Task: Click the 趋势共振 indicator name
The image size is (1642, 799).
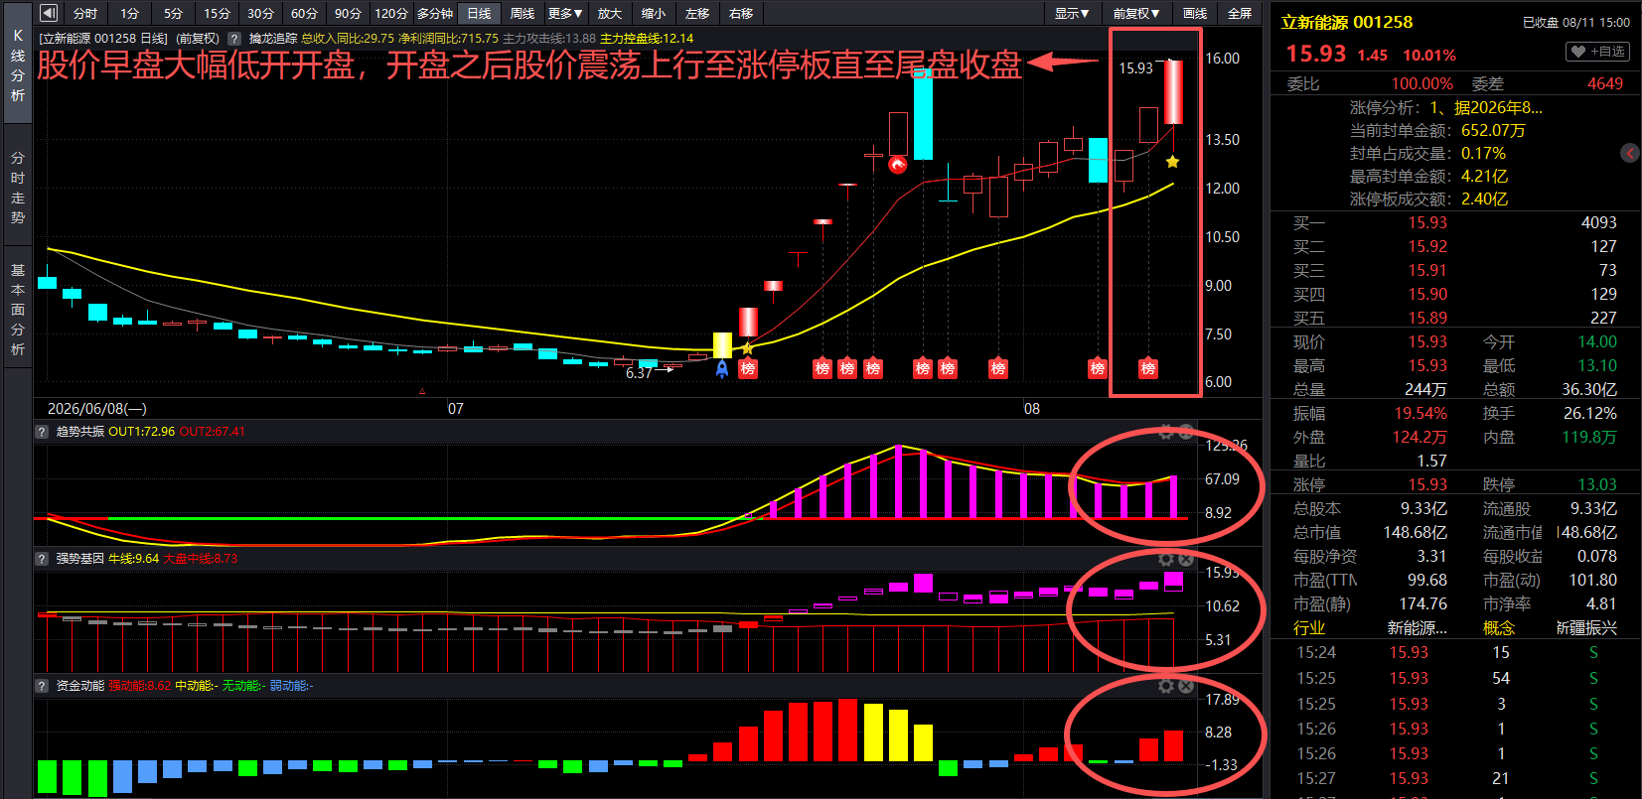Action: [79, 432]
